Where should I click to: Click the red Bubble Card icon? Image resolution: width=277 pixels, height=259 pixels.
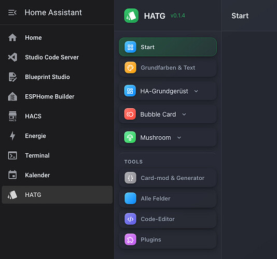[x=130, y=114]
